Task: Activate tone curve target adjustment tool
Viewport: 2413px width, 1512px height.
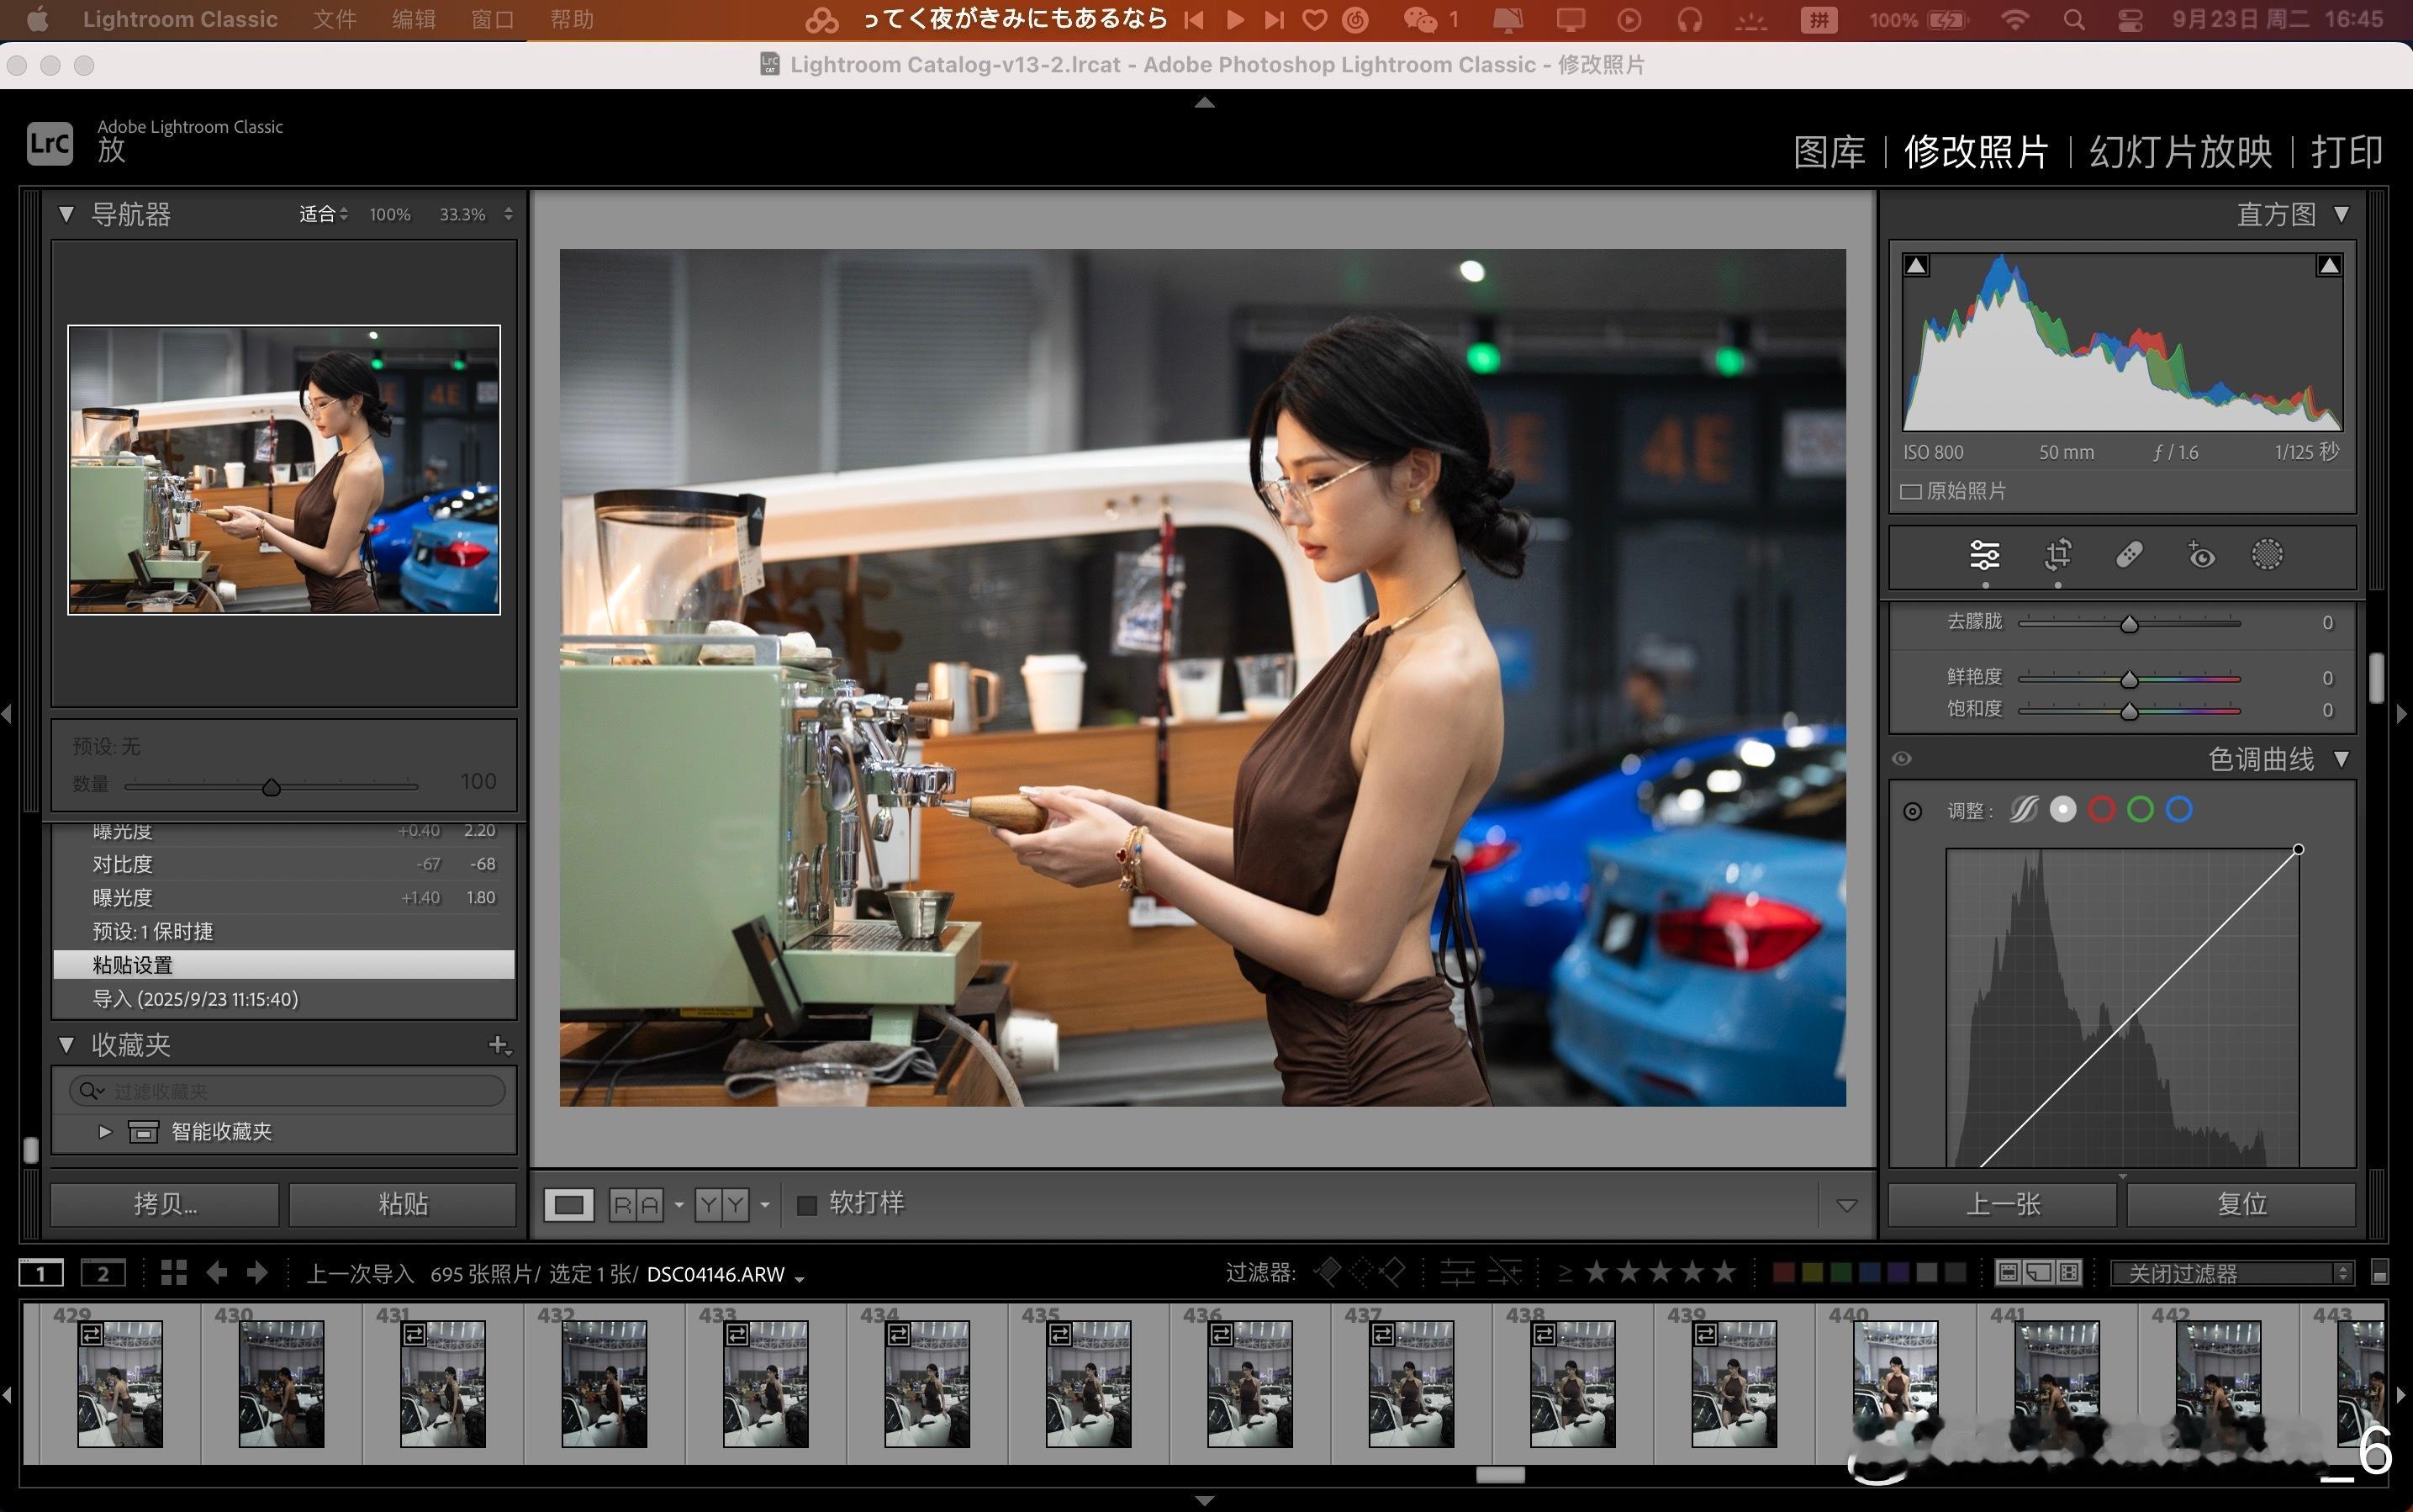Action: tap(1912, 811)
